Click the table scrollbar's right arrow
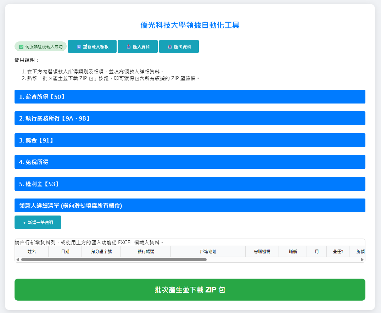381x313 pixels. click(362, 260)
